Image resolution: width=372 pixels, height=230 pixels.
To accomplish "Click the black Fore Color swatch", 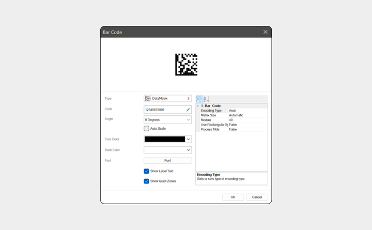I will pos(165,139).
